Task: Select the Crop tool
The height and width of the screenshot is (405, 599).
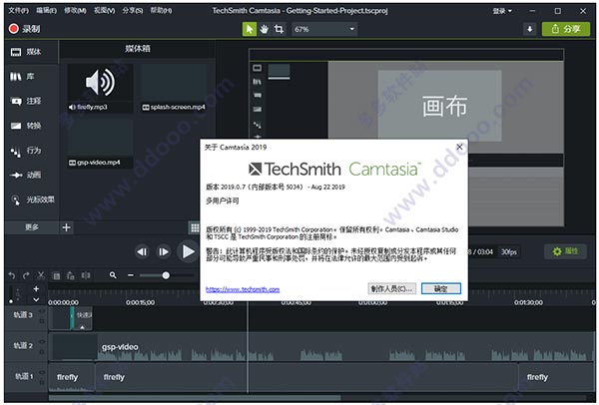Action: (x=279, y=29)
